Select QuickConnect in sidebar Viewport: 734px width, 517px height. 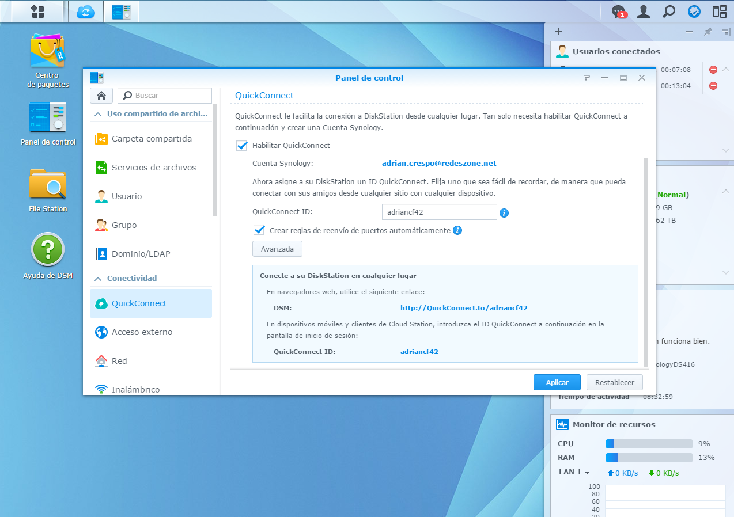(x=151, y=303)
